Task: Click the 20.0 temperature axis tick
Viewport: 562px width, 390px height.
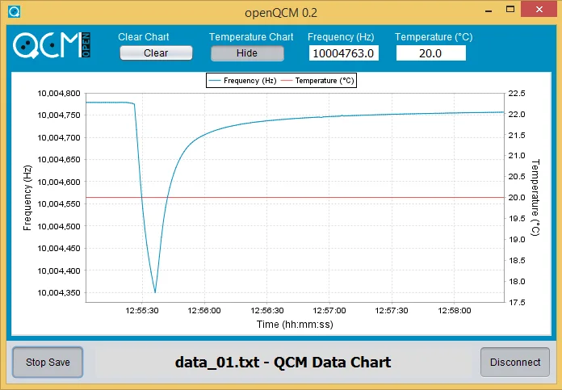Action: 517,198
